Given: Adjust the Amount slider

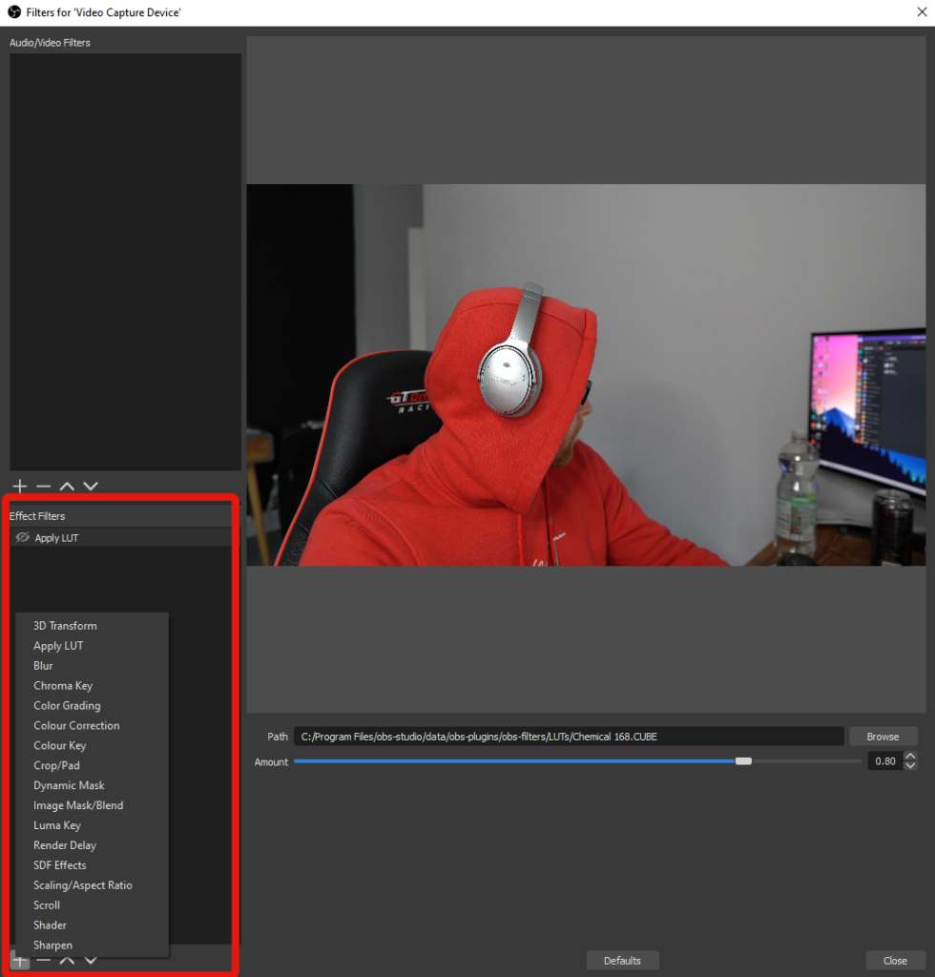Looking at the screenshot, I should pyautogui.click(x=744, y=760).
